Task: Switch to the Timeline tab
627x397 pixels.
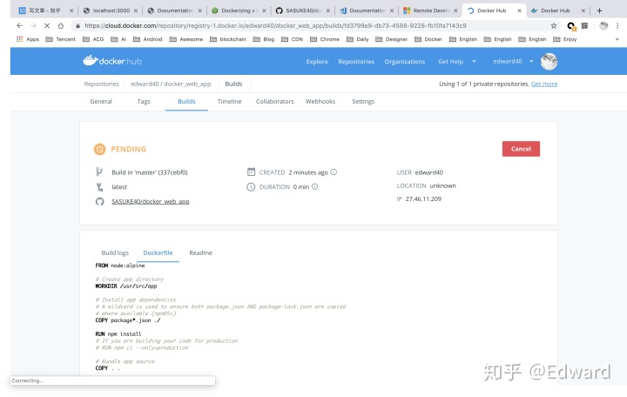Action: [230, 102]
